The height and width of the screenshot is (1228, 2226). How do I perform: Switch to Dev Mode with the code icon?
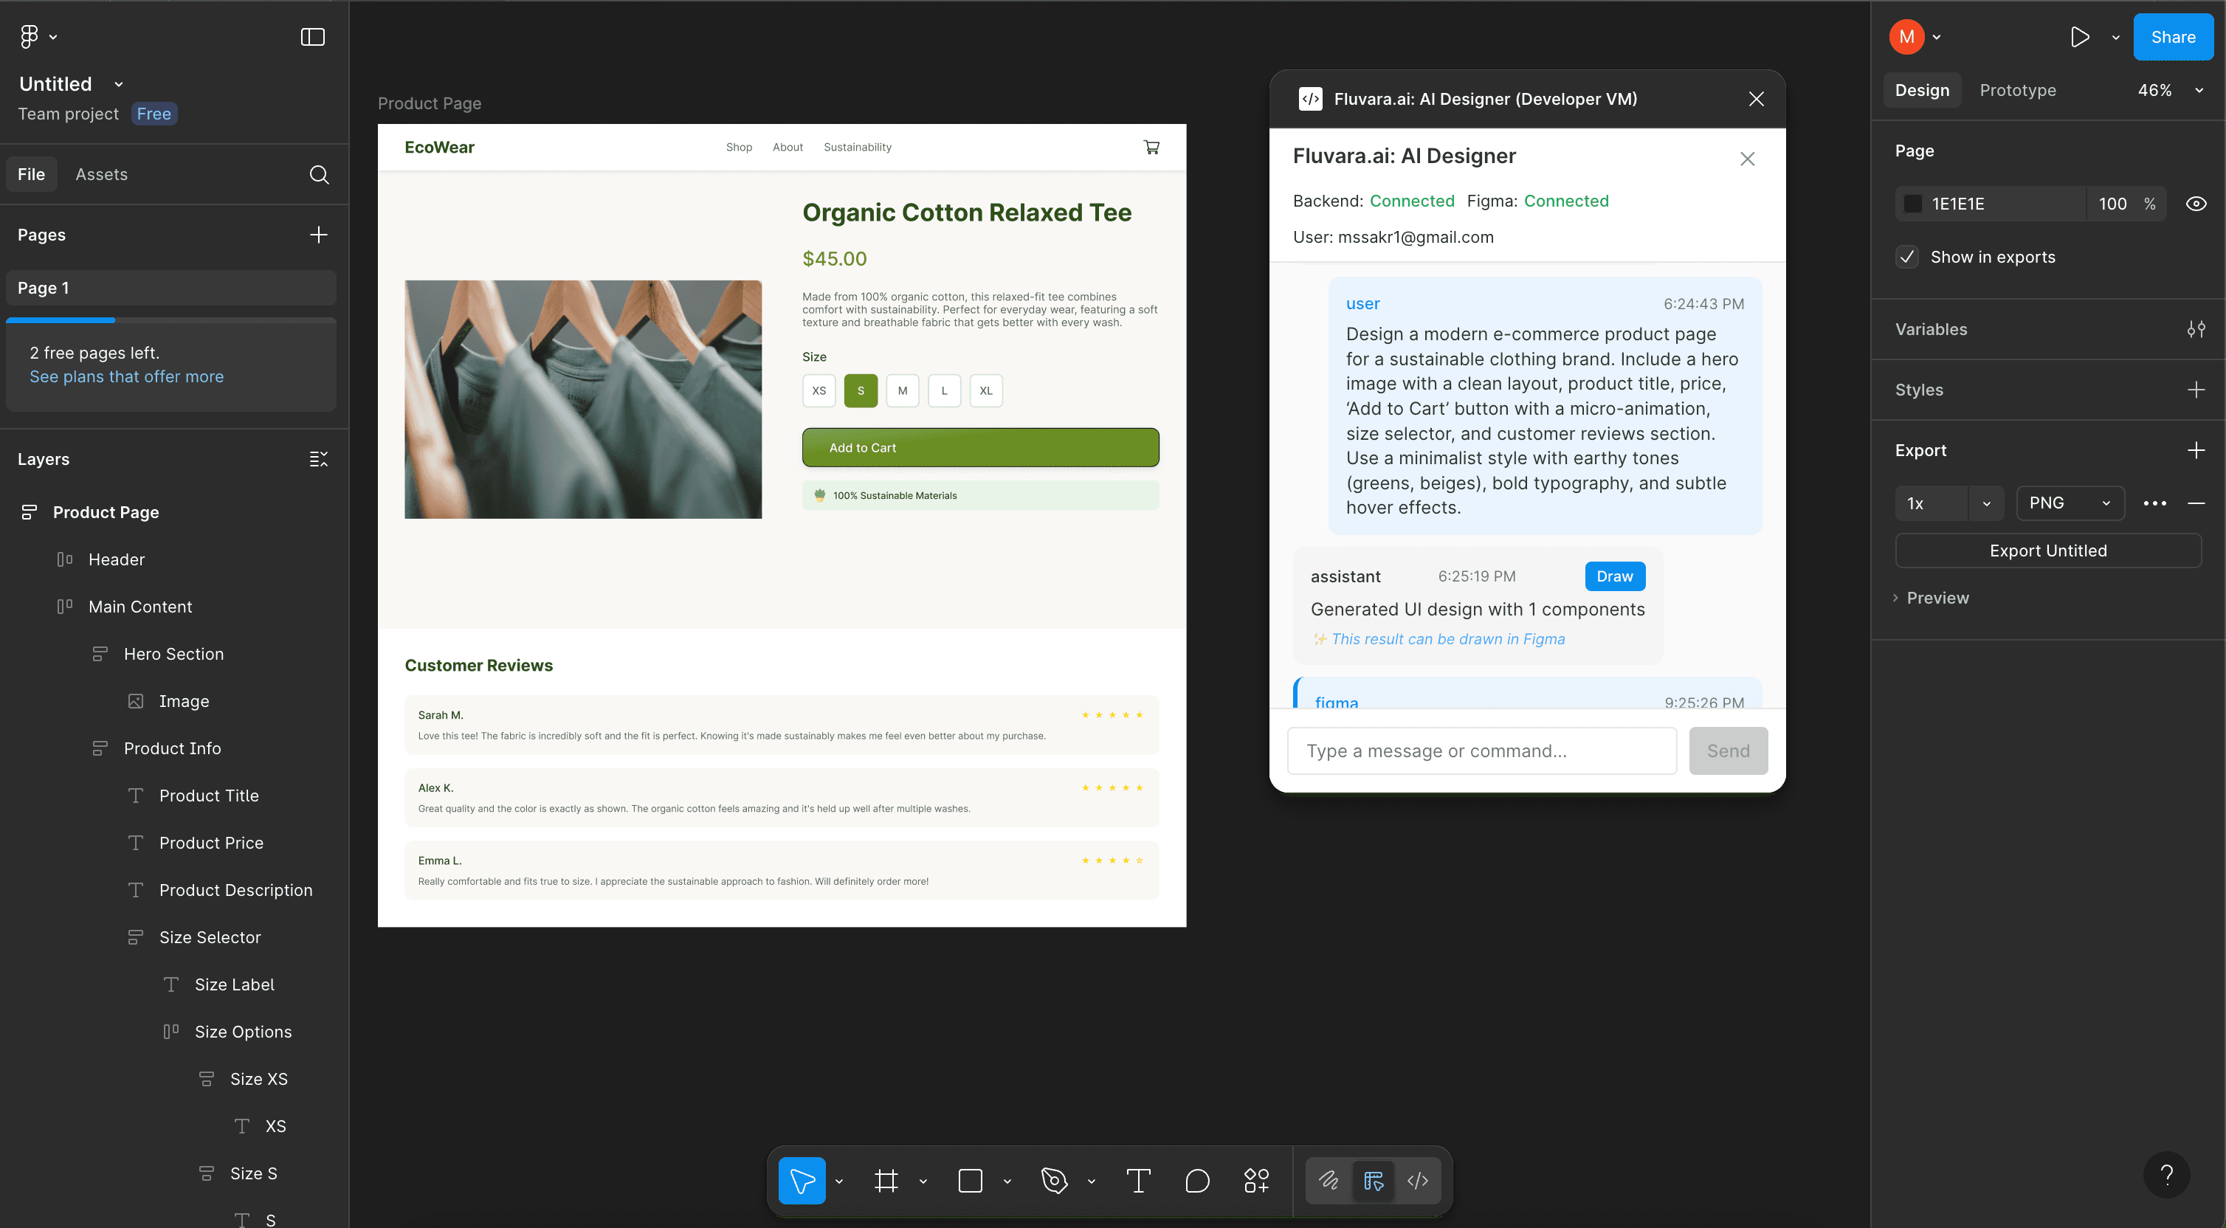[x=1416, y=1179]
